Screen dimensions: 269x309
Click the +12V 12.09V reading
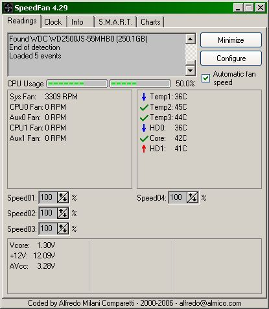coord(32,256)
